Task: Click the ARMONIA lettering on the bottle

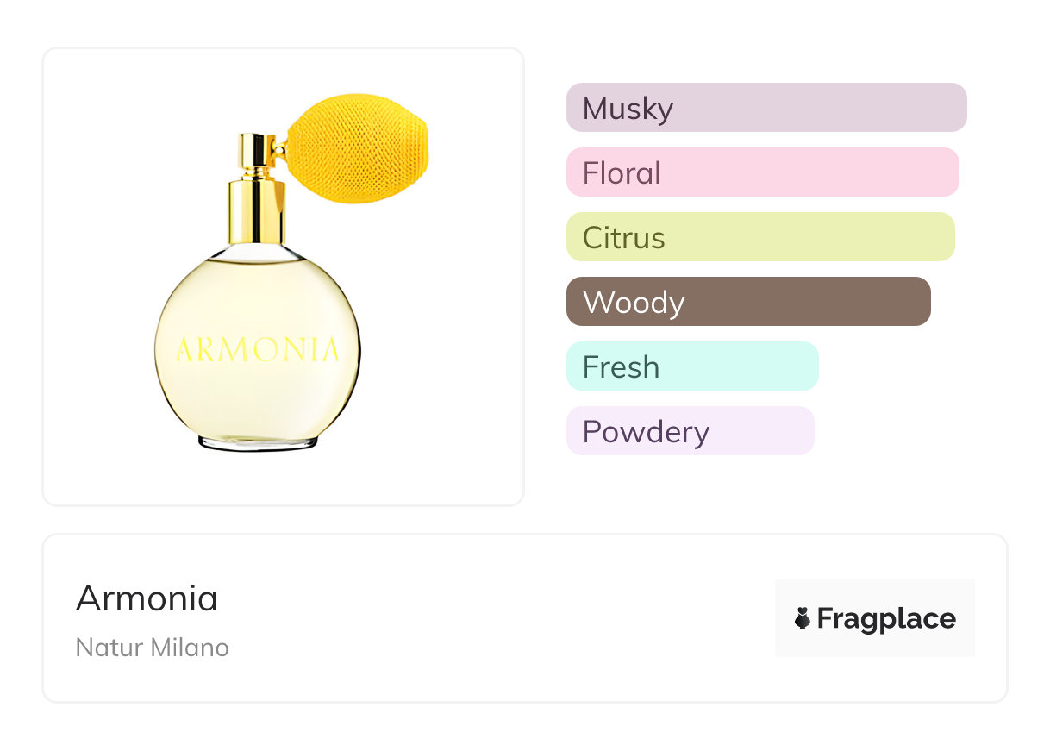Action: pos(257,350)
